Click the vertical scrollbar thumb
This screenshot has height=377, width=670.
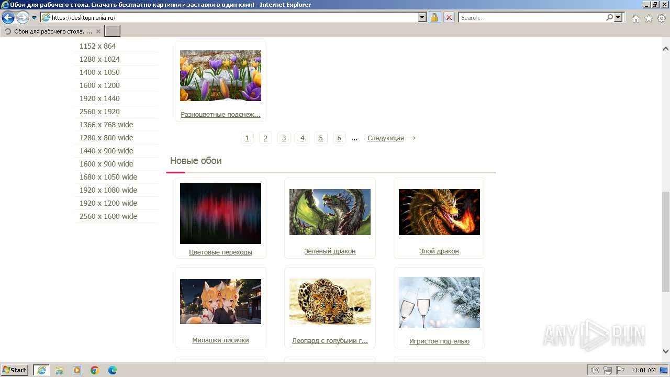[666, 242]
